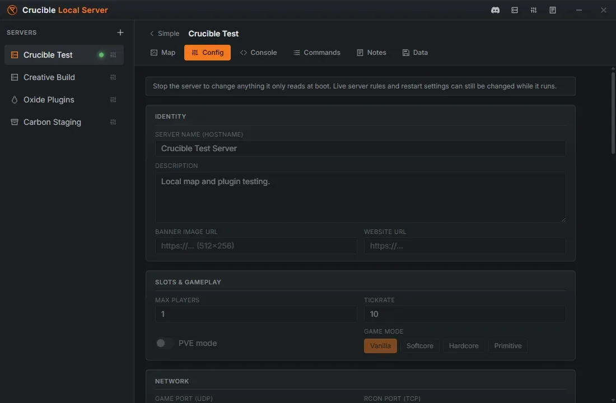Click the Crucible logo in the title bar

pos(12,10)
